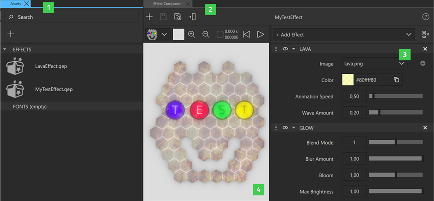Viewport: 434px width, 201px height.
Task: Zoom in on the effect preview
Action: point(191,34)
